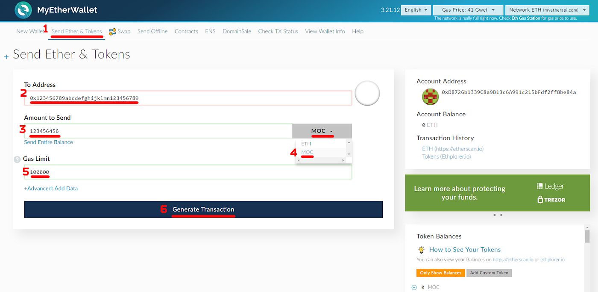Click the MyEtherWallet title text
This screenshot has height=292, width=598.
[x=67, y=9]
